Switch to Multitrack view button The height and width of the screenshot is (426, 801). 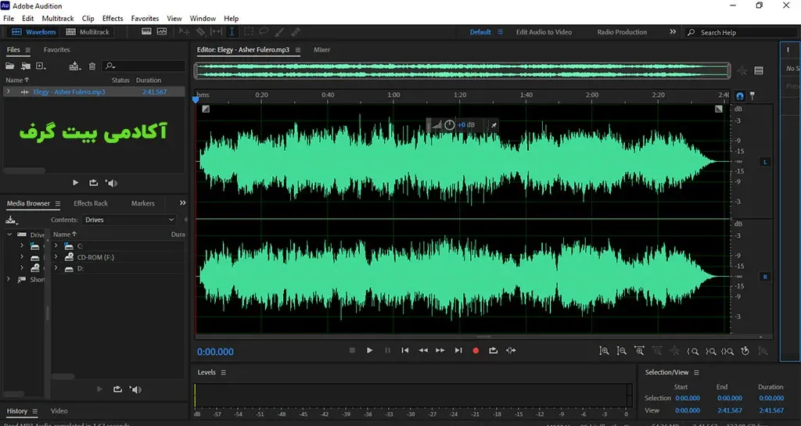[88, 31]
